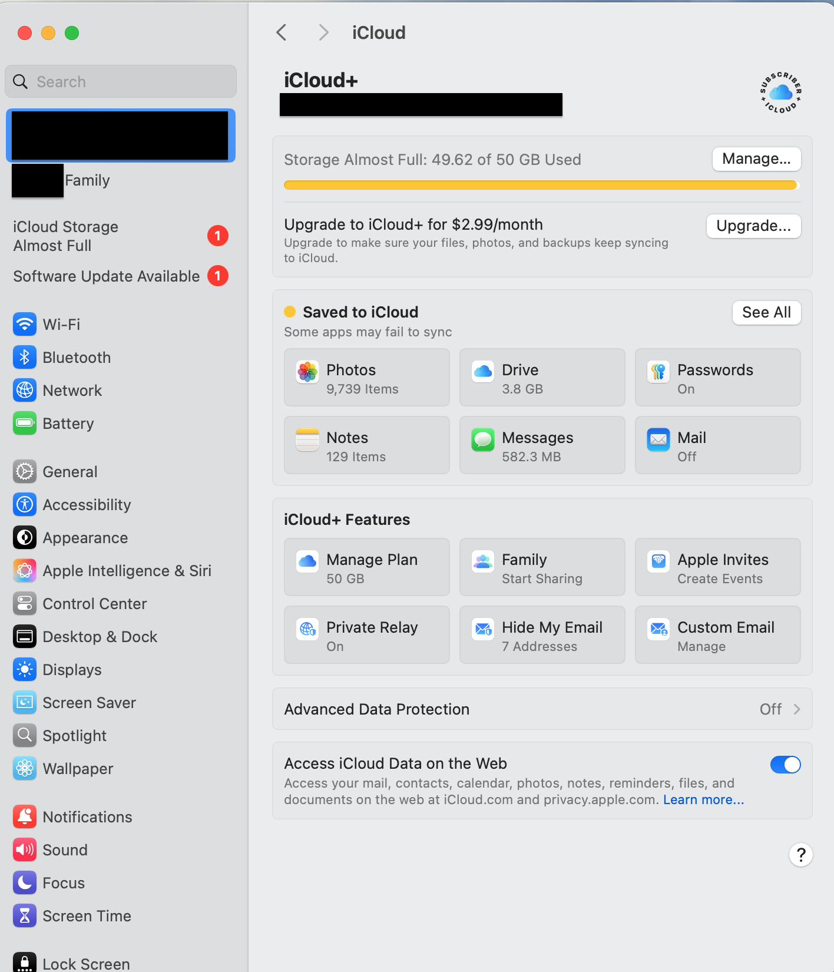
Task: Click the 'Storage Almost Full: 49.62 of 50 GB Used' text
Action: 432,160
